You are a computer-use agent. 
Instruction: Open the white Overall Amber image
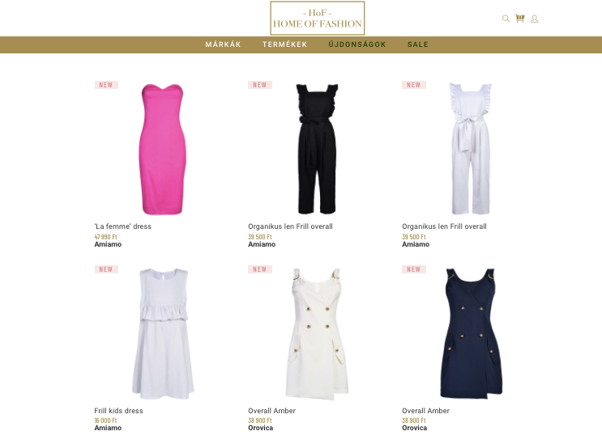click(x=317, y=334)
